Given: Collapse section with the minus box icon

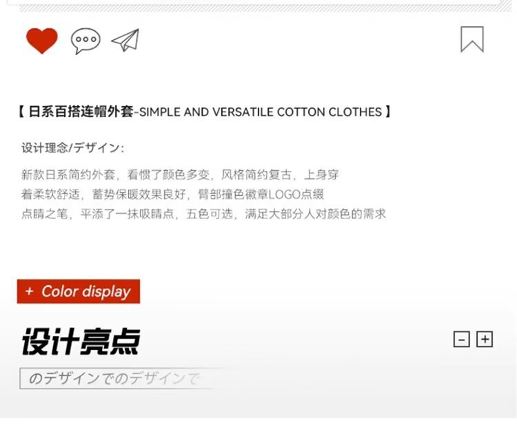Looking at the screenshot, I should tap(462, 339).
